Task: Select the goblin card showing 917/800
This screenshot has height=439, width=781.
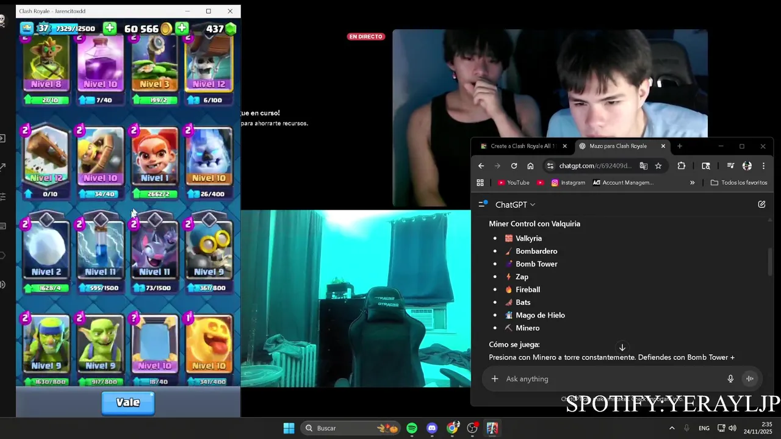Action: [101, 344]
